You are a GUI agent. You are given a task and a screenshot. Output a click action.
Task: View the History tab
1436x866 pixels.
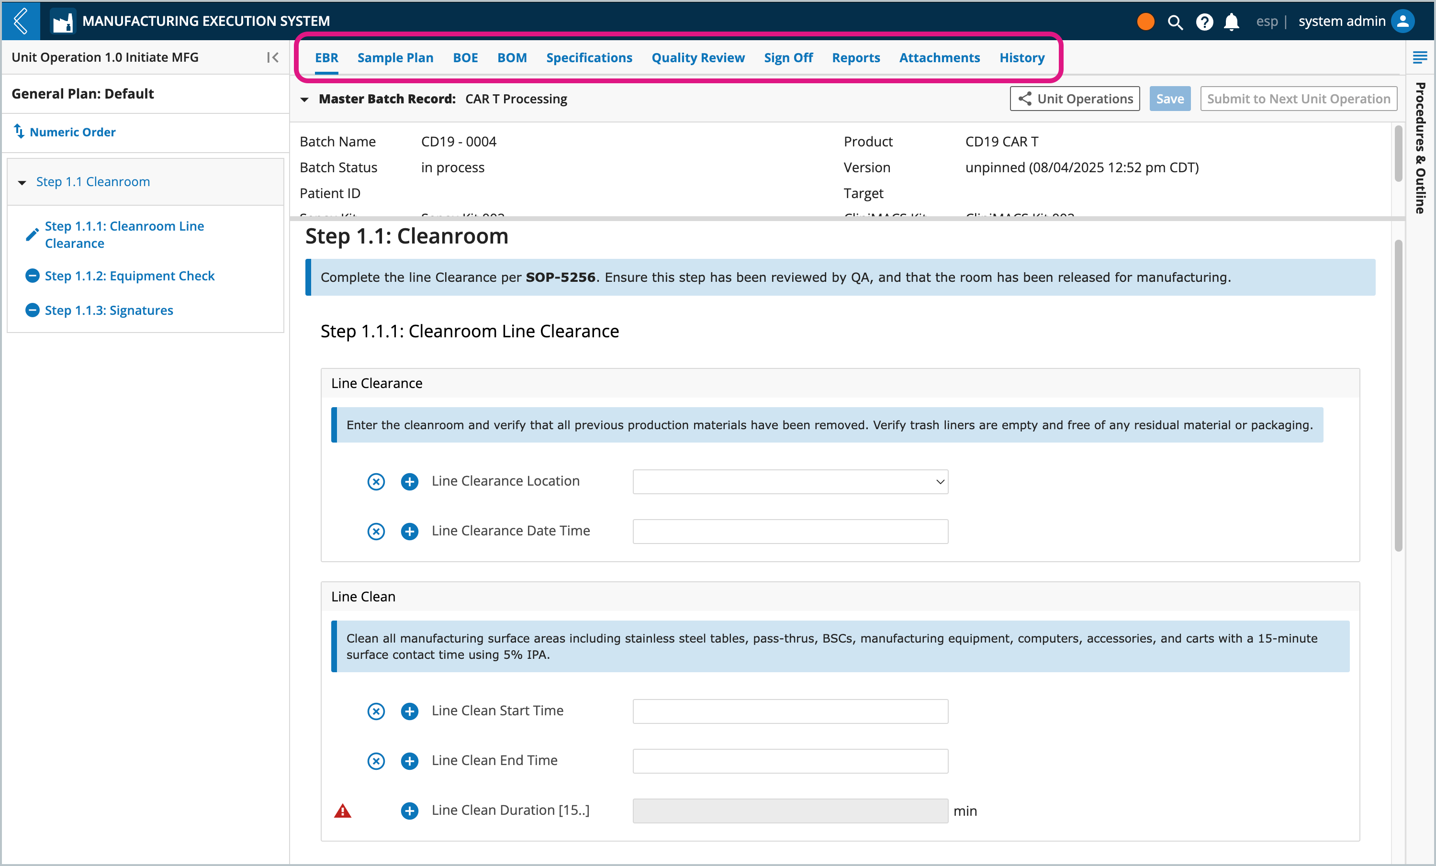(x=1021, y=58)
